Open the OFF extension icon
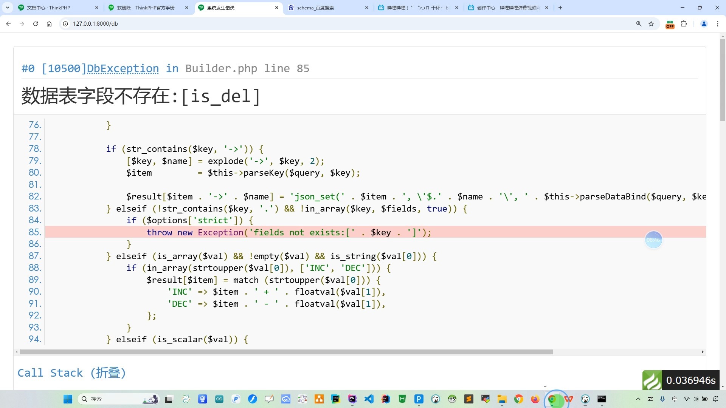 pos(670,25)
